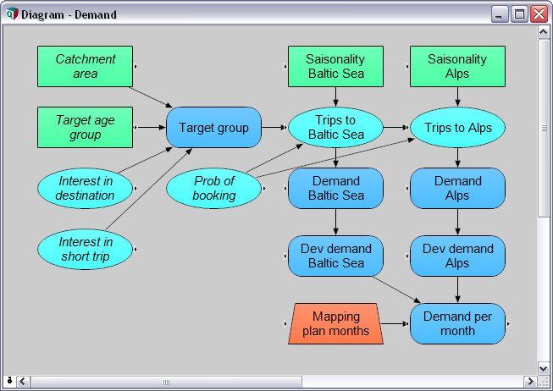Select the Demand per month node
The image size is (553, 391).
(x=457, y=323)
